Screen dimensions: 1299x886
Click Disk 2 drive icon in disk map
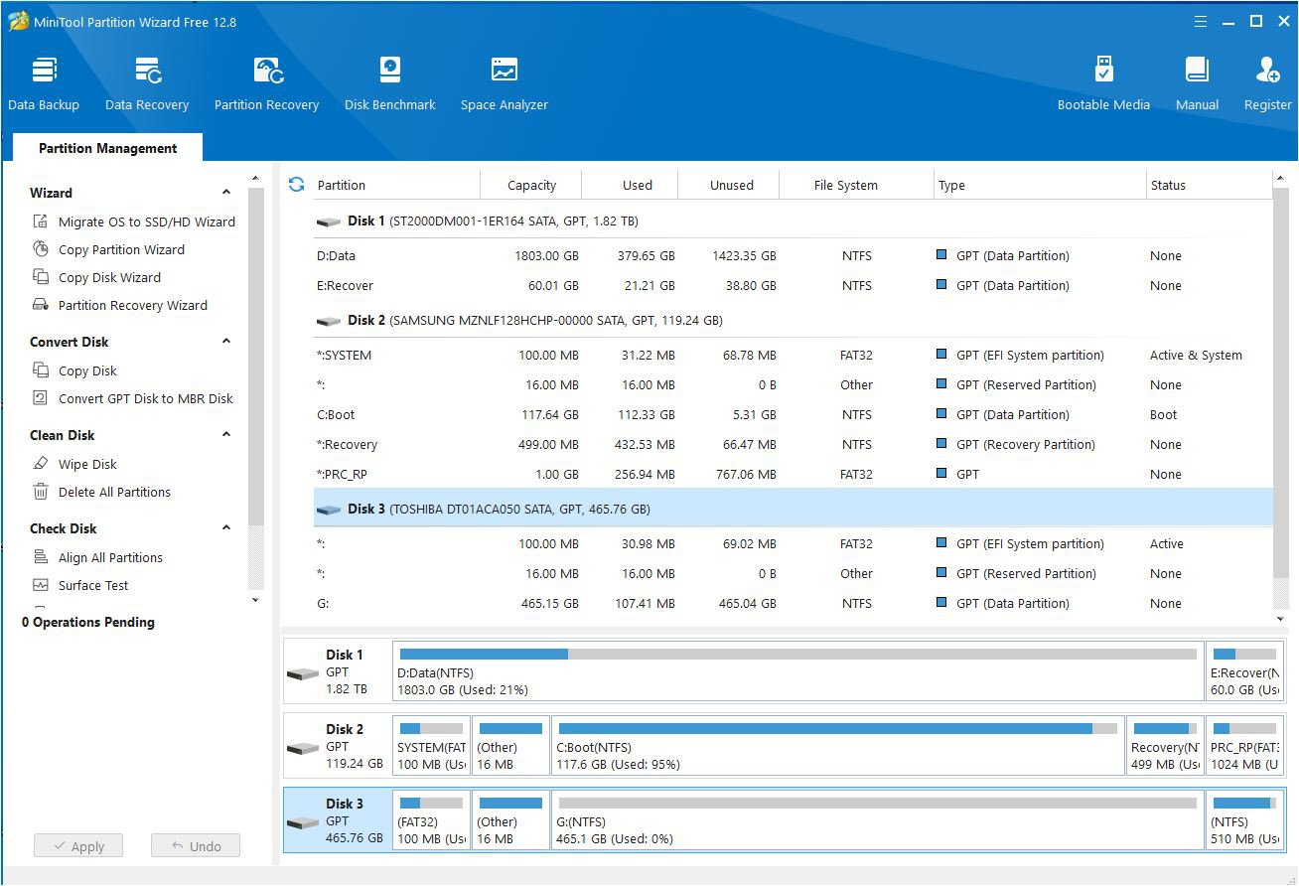pyautogui.click(x=303, y=748)
